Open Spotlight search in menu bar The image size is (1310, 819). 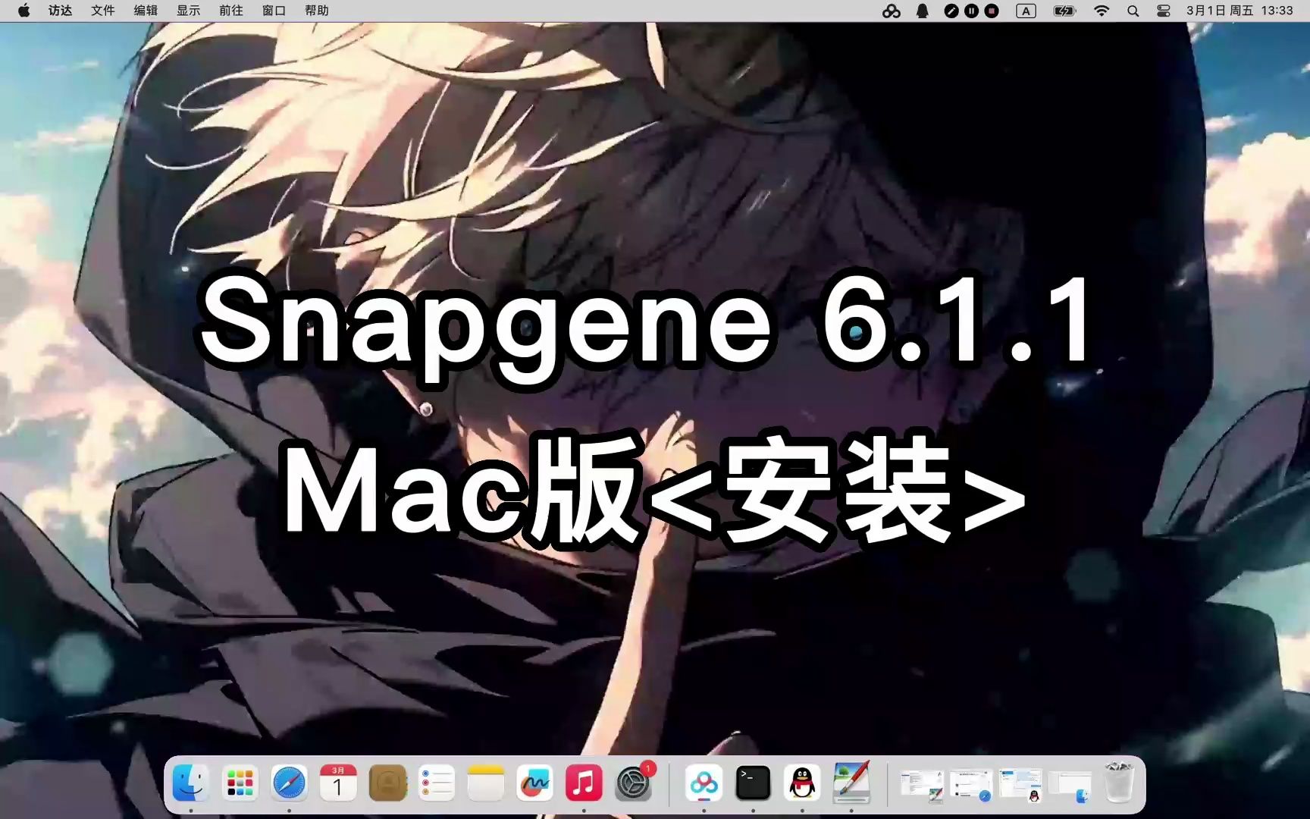tap(1133, 11)
